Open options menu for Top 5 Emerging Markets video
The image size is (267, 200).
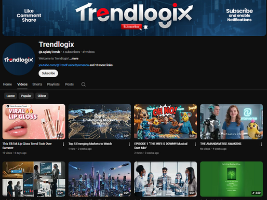(x=129, y=144)
